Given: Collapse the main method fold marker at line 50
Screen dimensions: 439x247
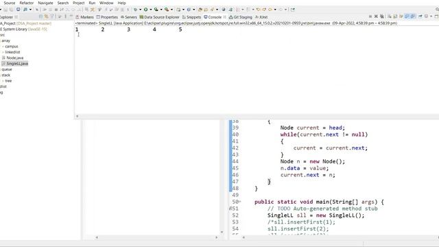Looking at the screenshot, I should (x=240, y=202).
